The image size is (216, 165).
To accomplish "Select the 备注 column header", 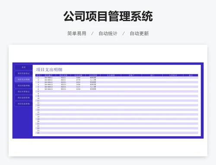I will coord(191,75).
